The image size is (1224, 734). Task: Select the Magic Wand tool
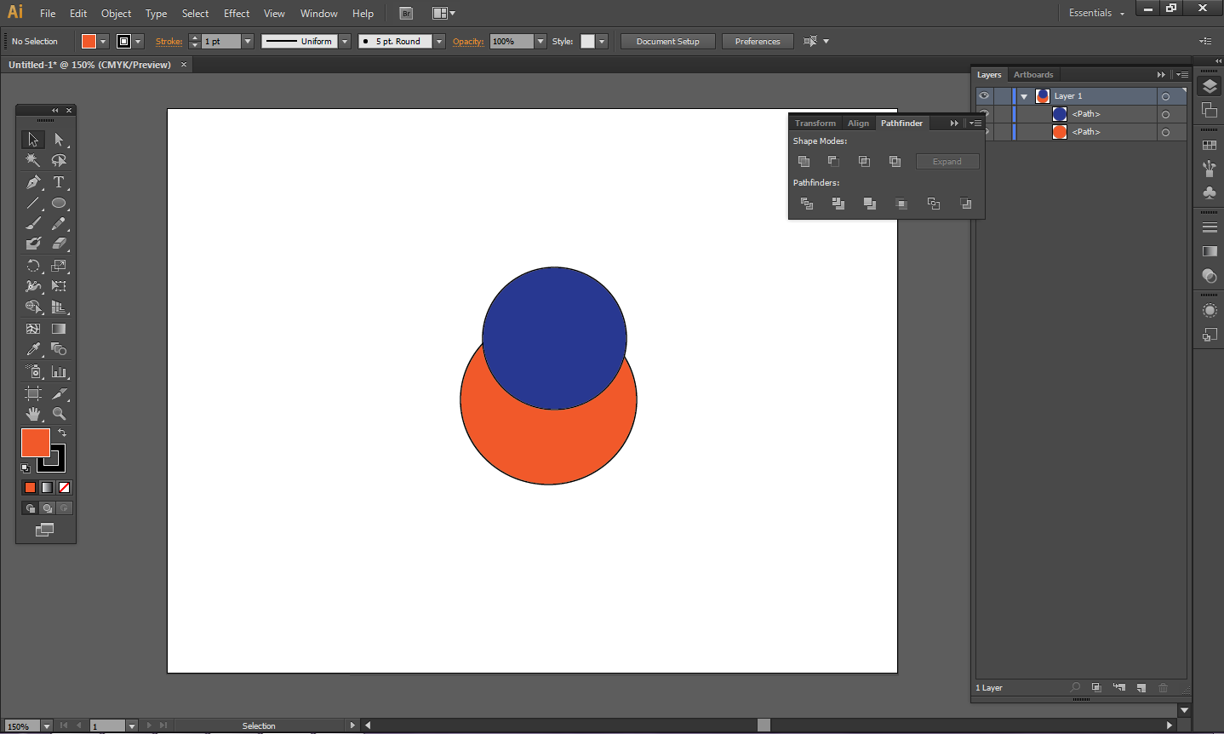pyautogui.click(x=32, y=160)
